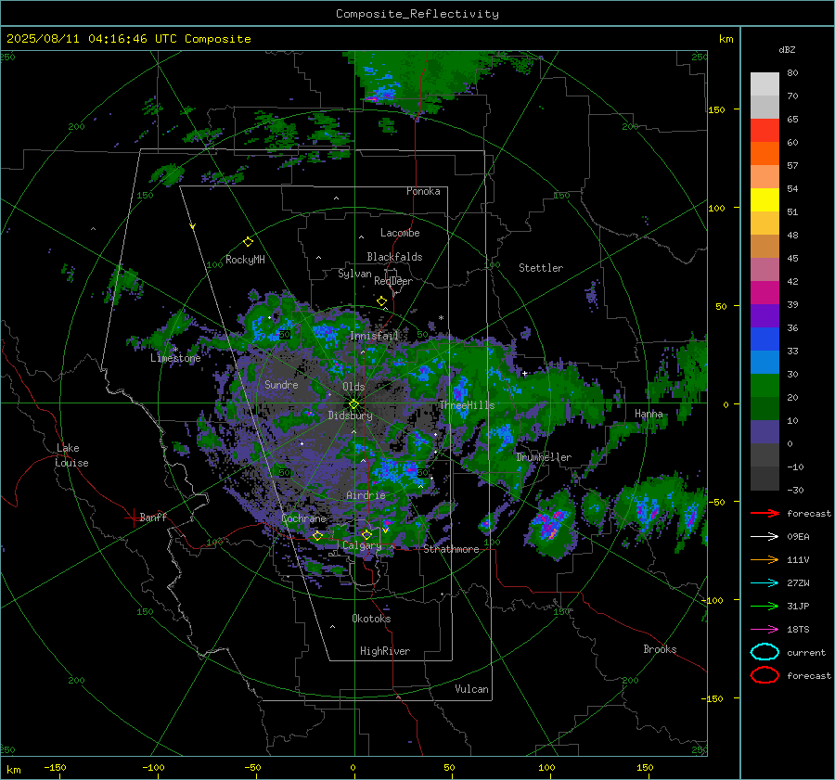
Task: Click the Cochrane city label
Action: (303, 518)
